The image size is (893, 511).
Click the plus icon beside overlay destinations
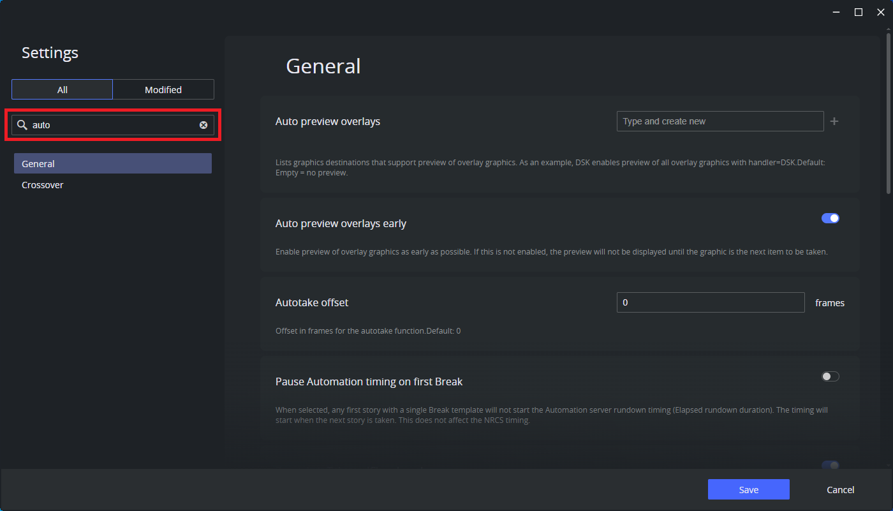(834, 121)
